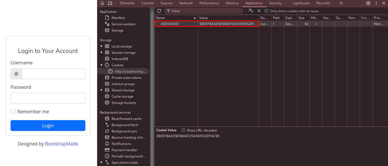Click the Service workers gear icon
The width and height of the screenshot is (388, 166).
(x=107, y=24)
